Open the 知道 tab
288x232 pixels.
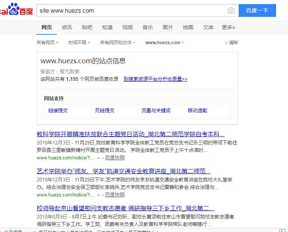point(107,27)
